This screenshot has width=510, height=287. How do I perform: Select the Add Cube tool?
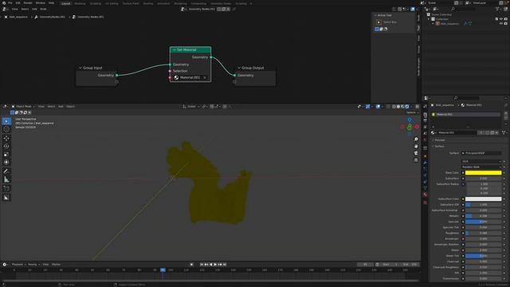click(6, 189)
